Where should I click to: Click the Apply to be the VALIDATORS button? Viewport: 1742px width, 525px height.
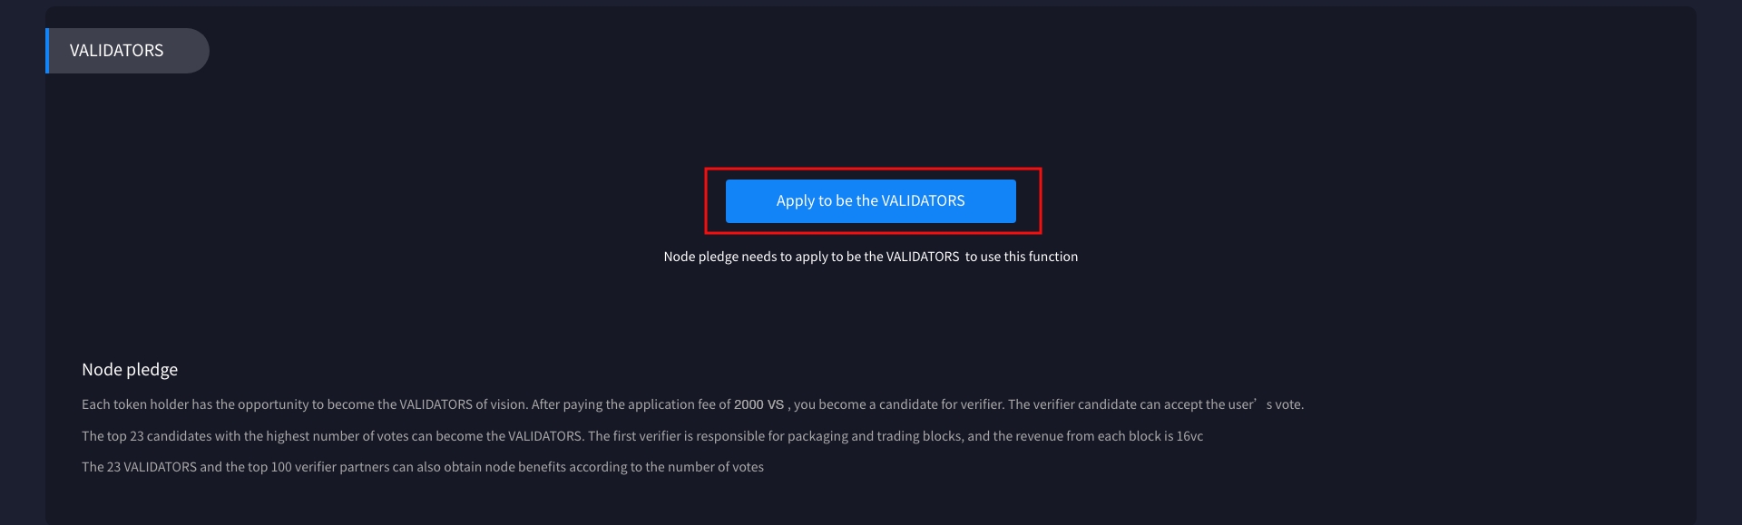pos(870,201)
